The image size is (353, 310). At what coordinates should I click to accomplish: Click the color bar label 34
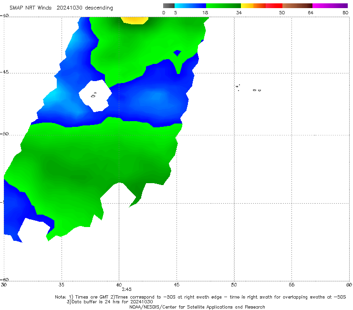(239, 12)
